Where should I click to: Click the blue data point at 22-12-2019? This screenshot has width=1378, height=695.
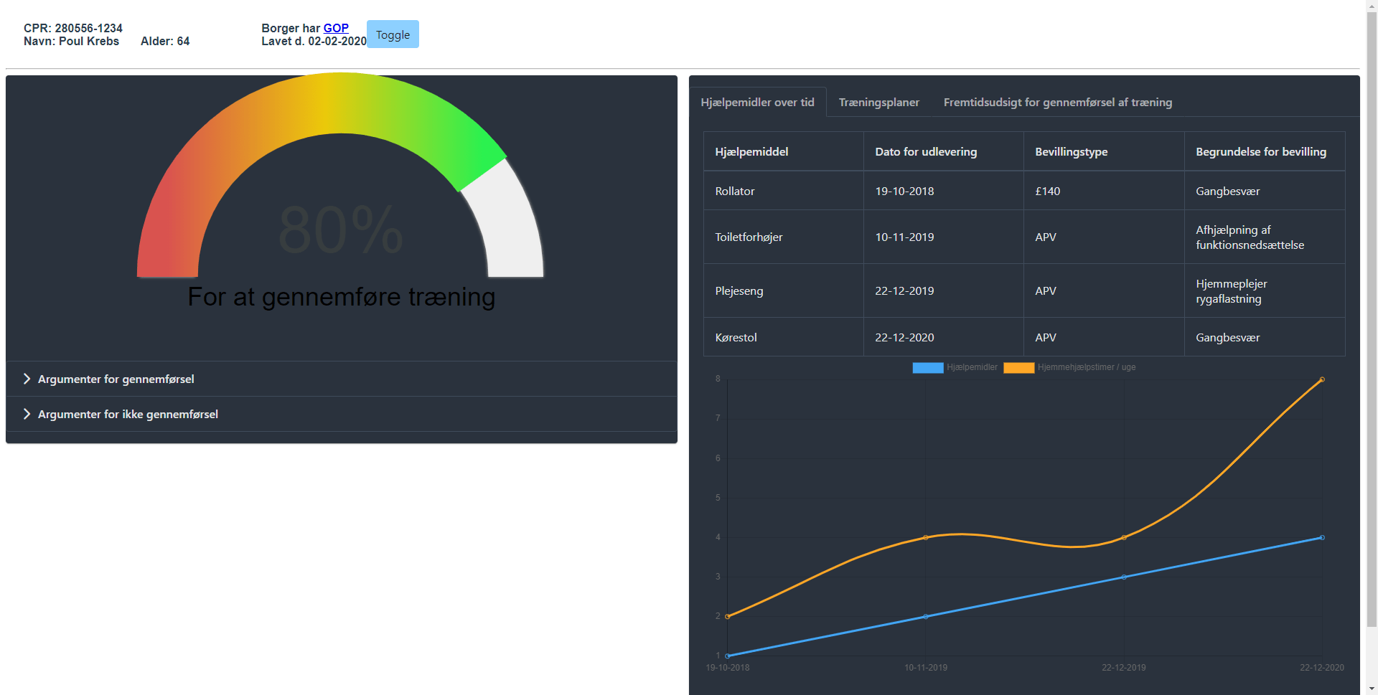coord(1124,577)
